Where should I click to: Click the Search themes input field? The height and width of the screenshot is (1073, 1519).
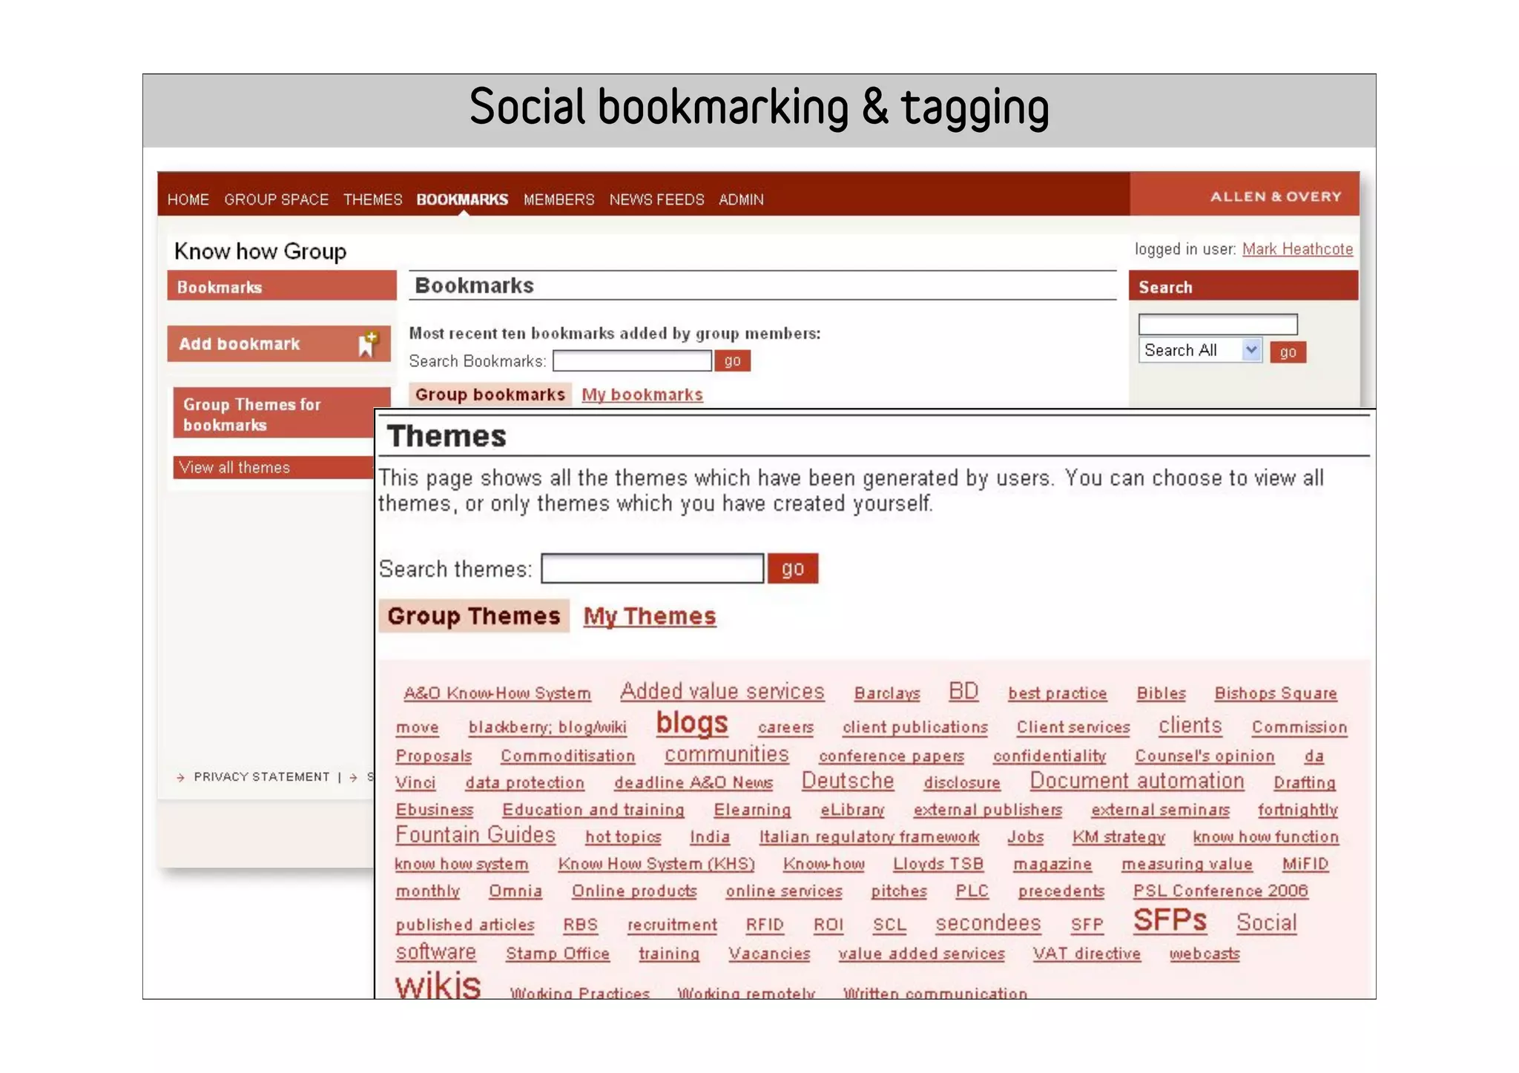coord(653,569)
